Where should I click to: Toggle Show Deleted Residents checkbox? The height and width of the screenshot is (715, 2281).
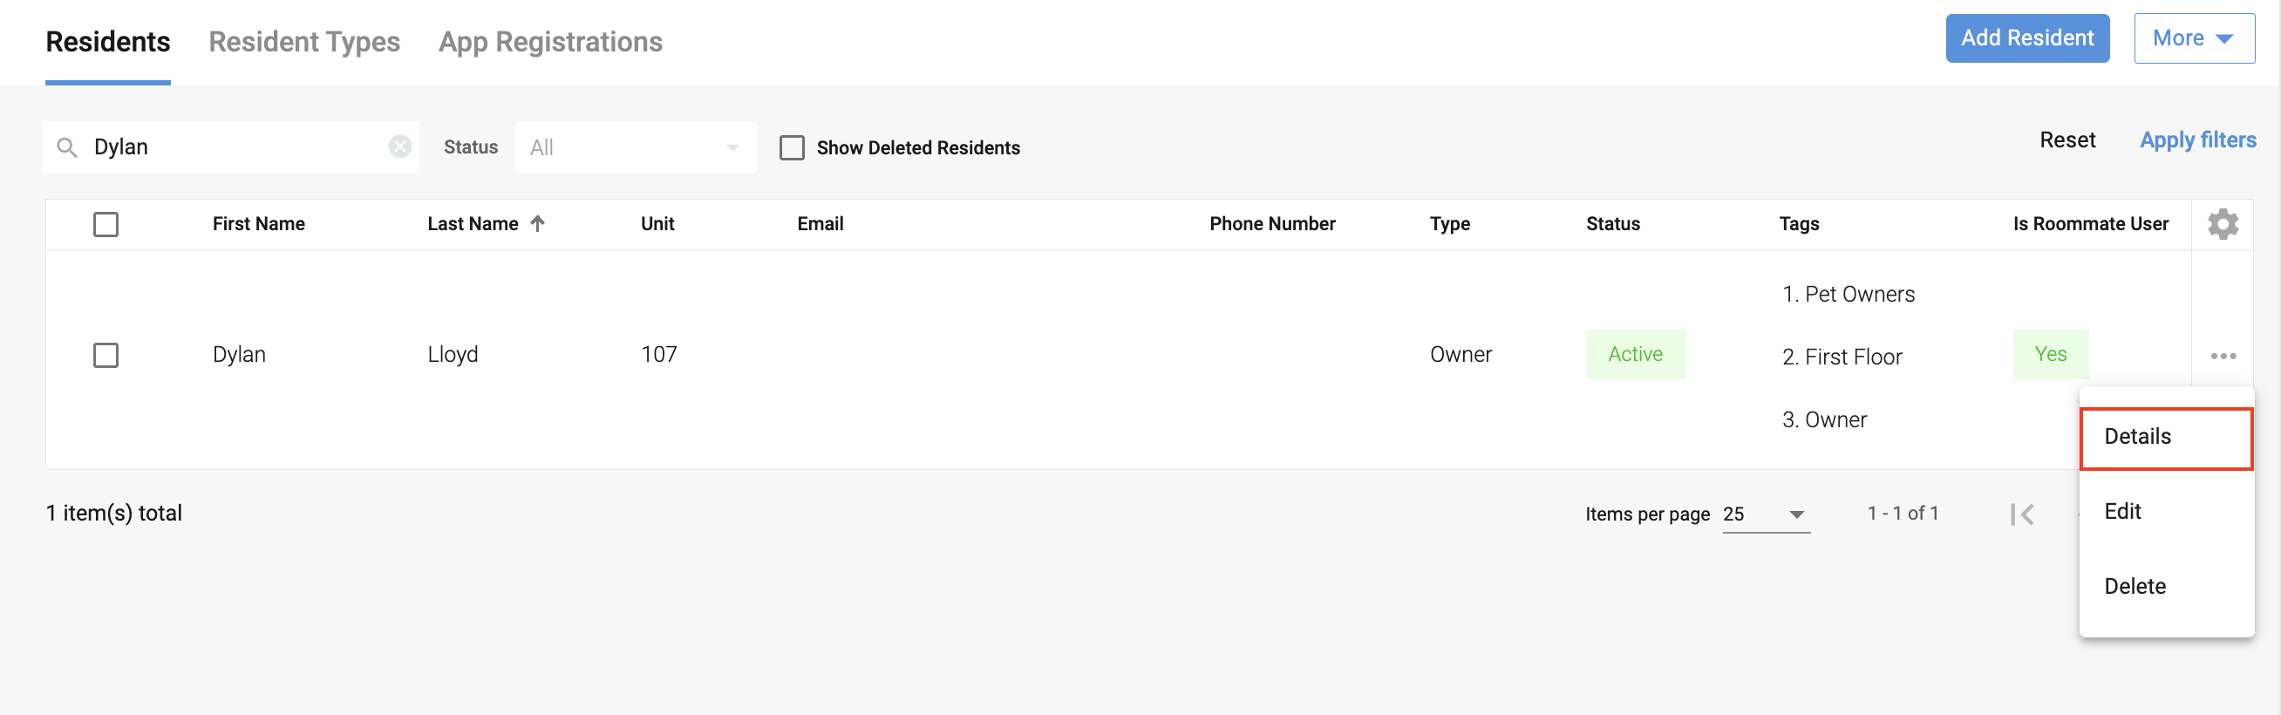(x=792, y=148)
